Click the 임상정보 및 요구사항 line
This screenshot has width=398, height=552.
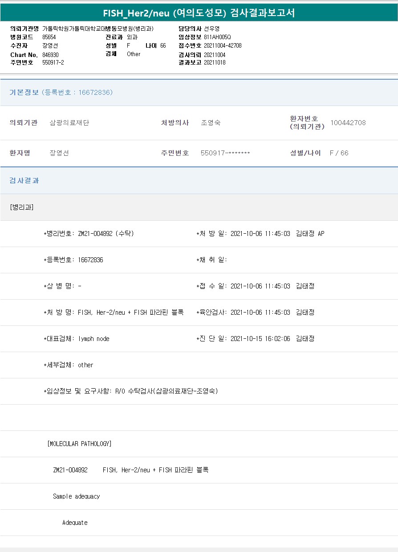click(130, 391)
